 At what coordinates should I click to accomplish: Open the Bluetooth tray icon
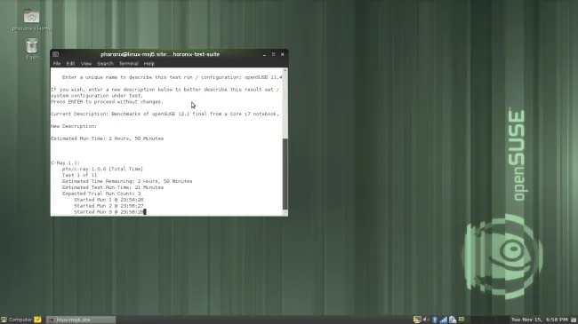coord(435,320)
